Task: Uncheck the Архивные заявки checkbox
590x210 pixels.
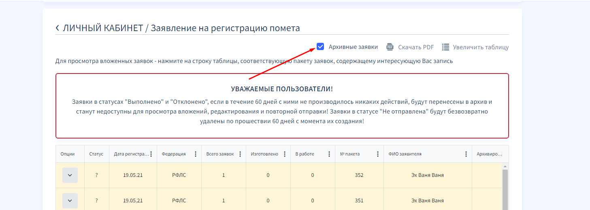Action: pyautogui.click(x=320, y=47)
